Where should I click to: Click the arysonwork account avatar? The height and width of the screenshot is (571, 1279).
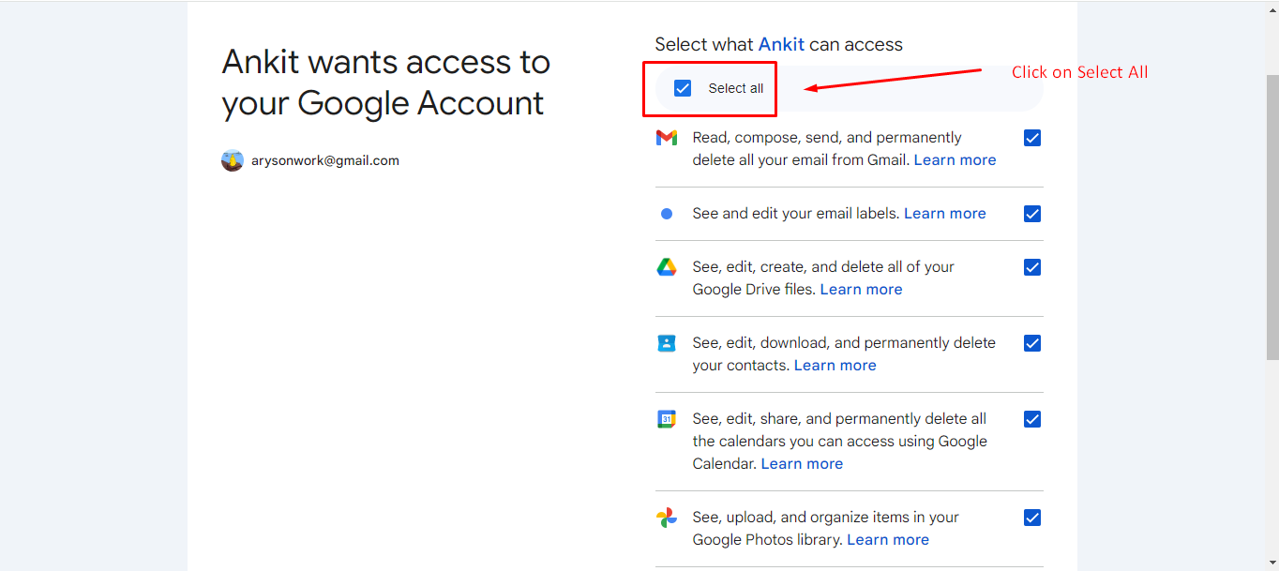click(x=233, y=160)
